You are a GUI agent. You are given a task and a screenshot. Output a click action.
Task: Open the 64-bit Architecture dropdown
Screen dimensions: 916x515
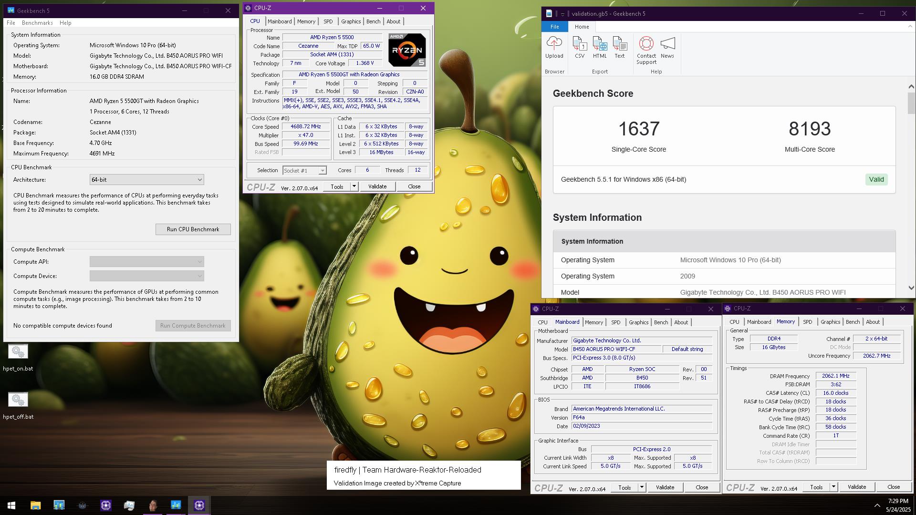(x=147, y=180)
